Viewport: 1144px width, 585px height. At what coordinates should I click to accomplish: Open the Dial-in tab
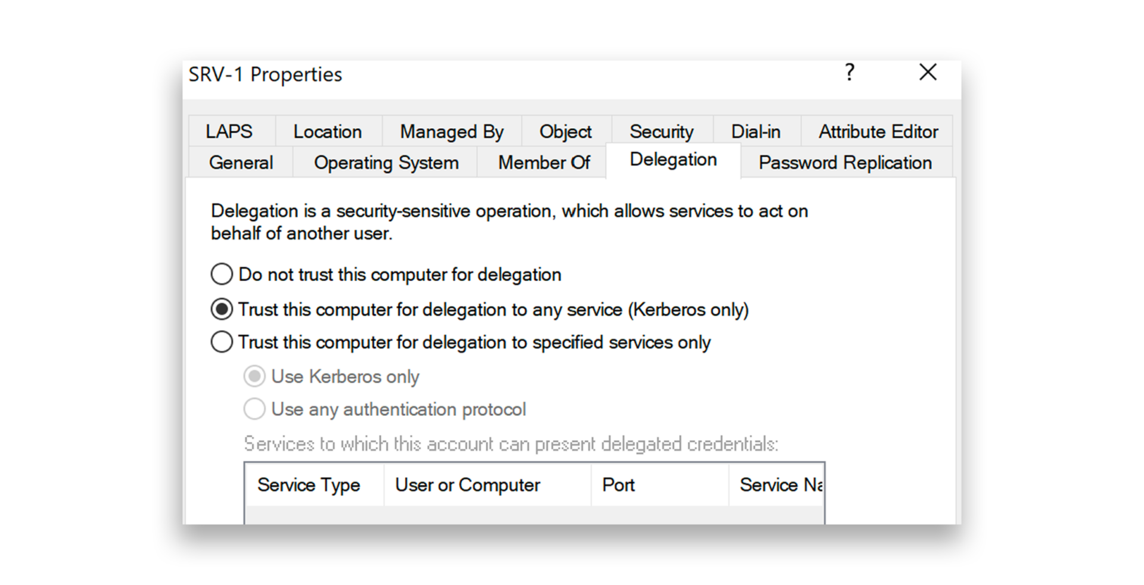(756, 131)
